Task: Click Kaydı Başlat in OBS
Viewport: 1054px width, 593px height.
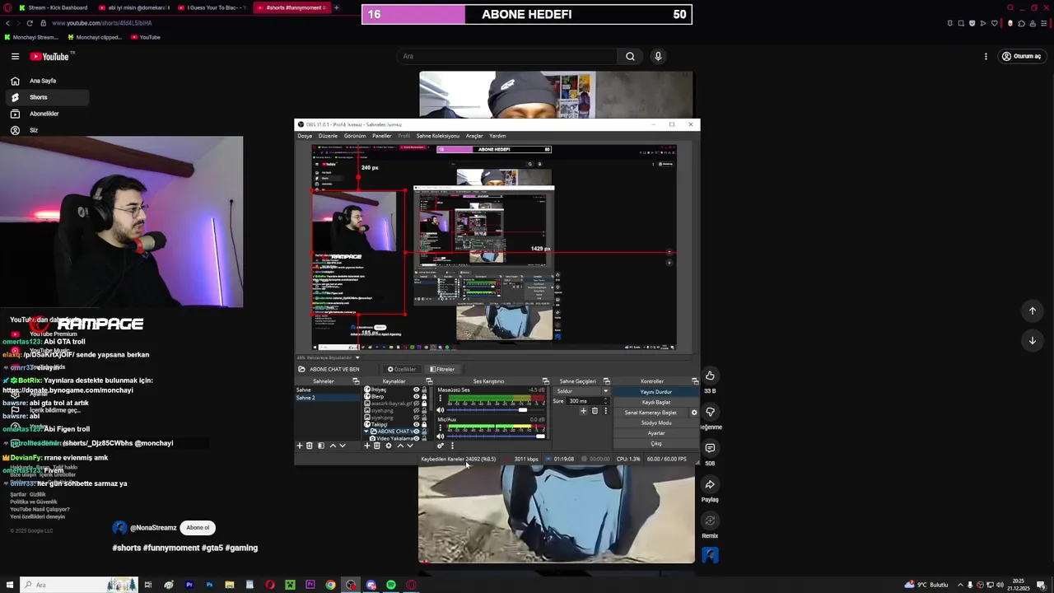Action: (656, 402)
